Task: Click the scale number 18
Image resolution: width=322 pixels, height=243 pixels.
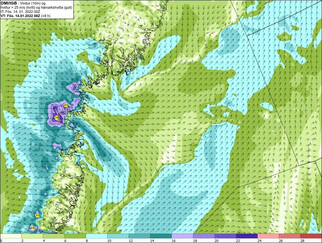Action: [x=195, y=241]
